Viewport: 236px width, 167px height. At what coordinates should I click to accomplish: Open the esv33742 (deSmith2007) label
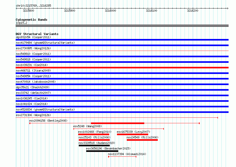33,93
